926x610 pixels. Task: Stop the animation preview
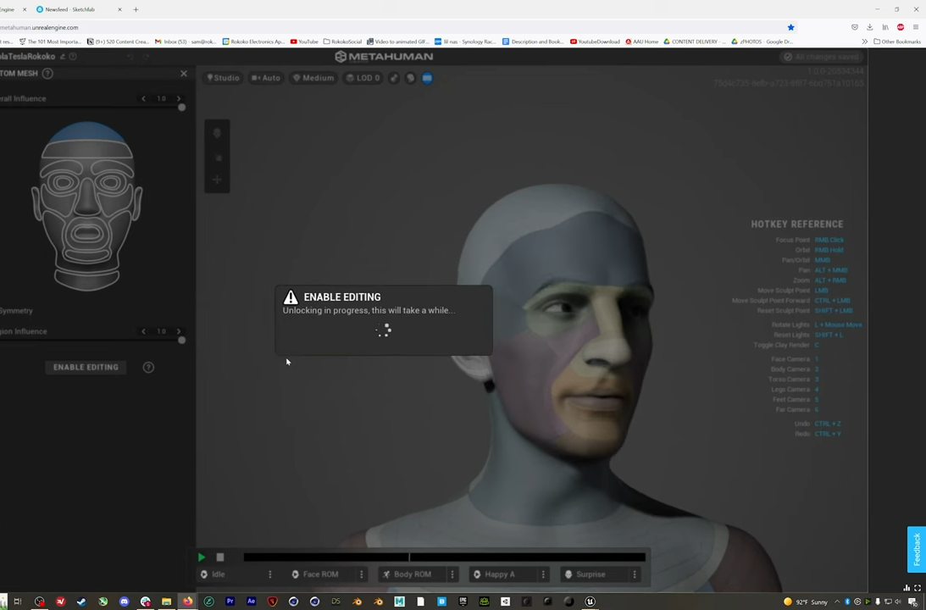point(220,557)
